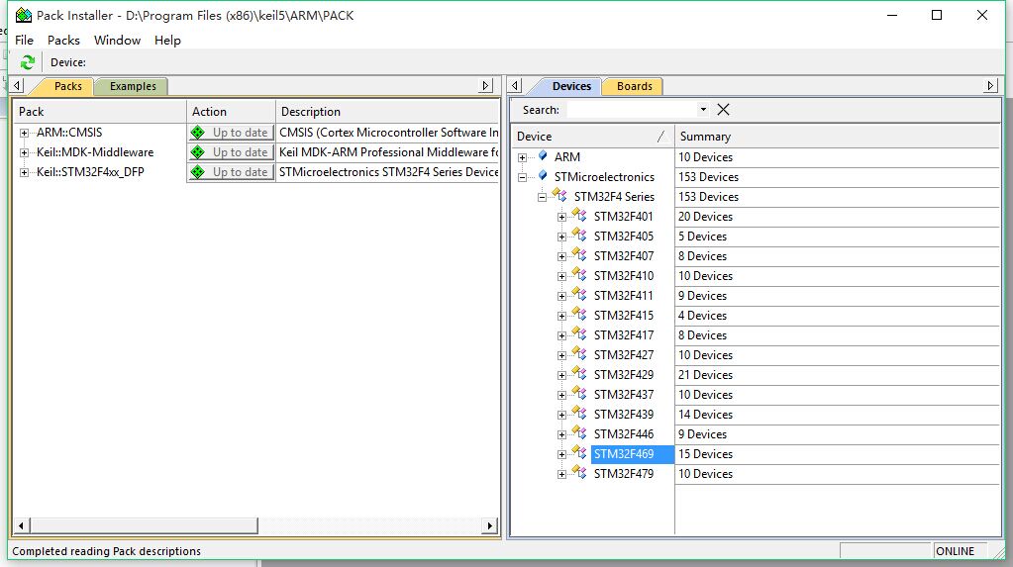Click right tab-scroll arrow in Packs pane
Viewport: 1013px width, 567px height.
tap(486, 85)
